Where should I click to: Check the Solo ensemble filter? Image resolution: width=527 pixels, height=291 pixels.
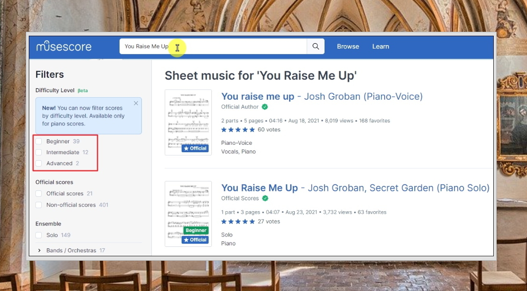39,235
